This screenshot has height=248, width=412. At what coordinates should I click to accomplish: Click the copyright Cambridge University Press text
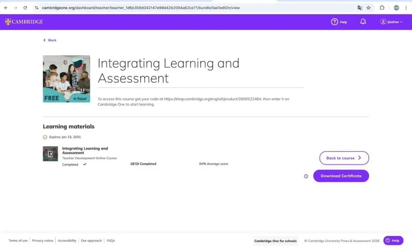point(341,241)
